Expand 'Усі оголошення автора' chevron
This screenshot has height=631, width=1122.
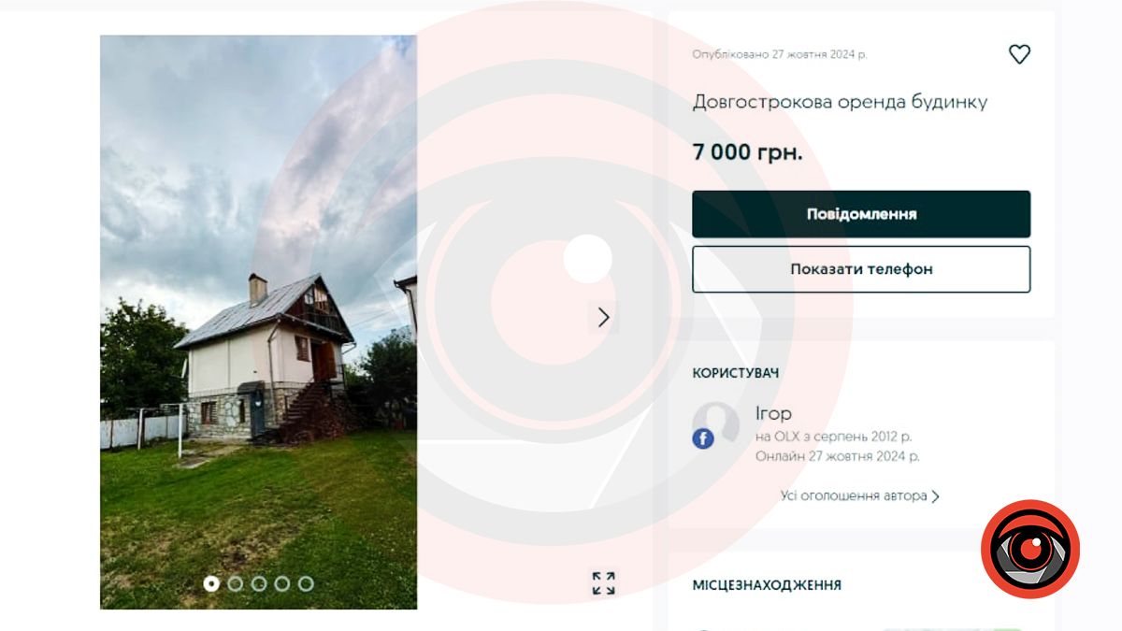click(x=935, y=496)
